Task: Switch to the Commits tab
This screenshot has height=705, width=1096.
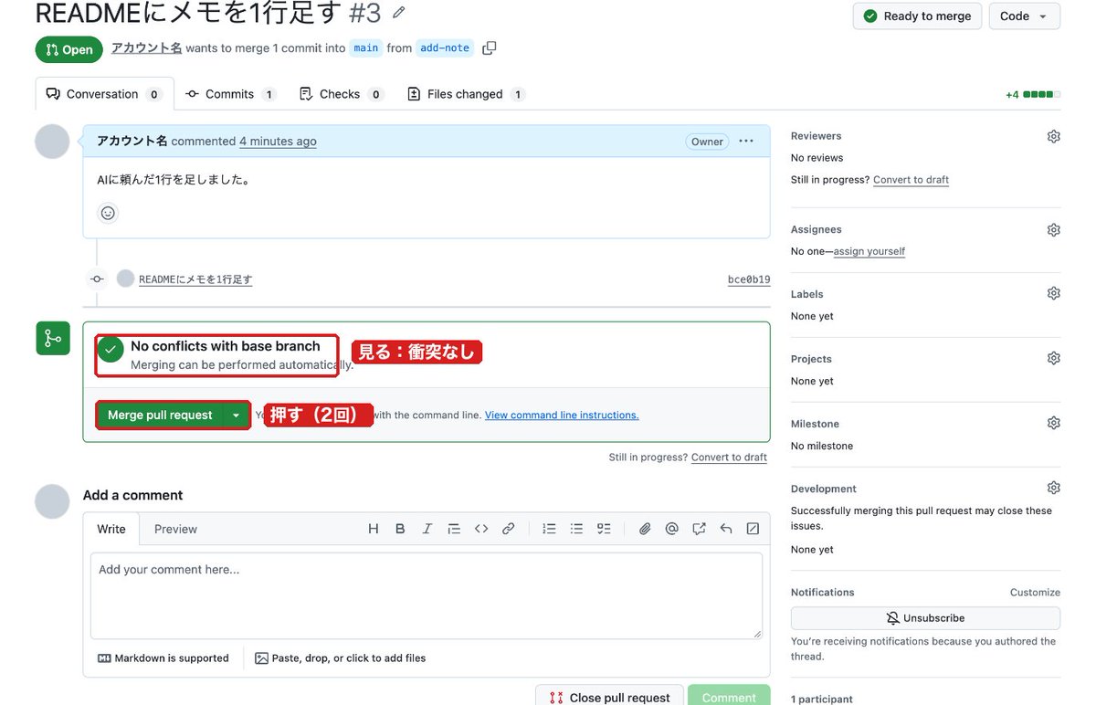Action: pos(231,94)
